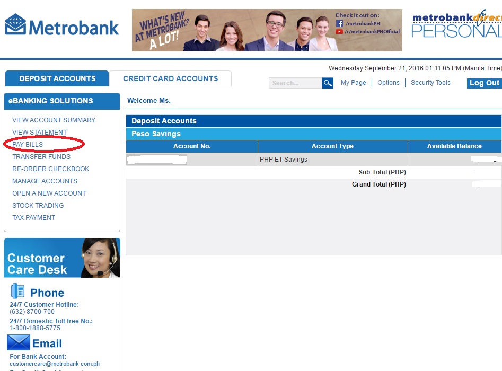Click the Grand Total (PHP) label
Image resolution: width=502 pixels, height=371 pixels.
378,184
